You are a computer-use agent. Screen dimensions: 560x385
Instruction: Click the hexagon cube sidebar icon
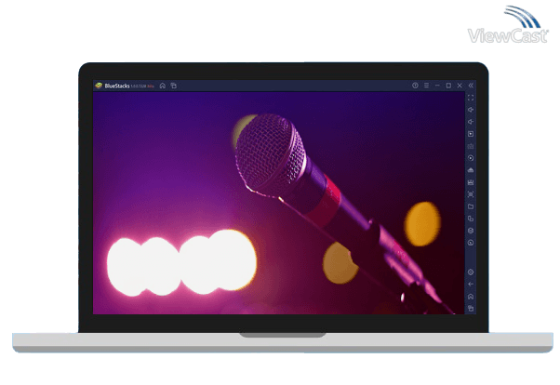(471, 231)
